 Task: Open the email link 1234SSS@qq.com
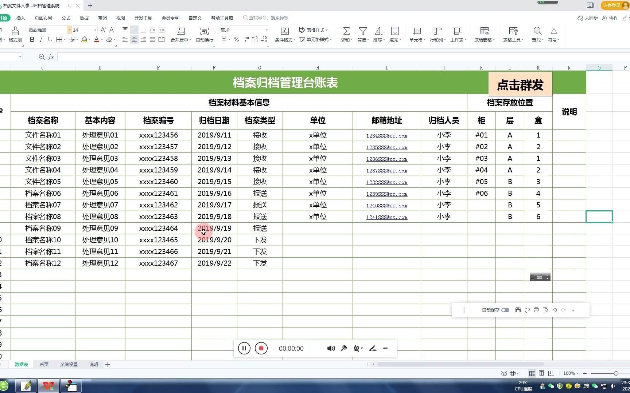click(x=386, y=136)
